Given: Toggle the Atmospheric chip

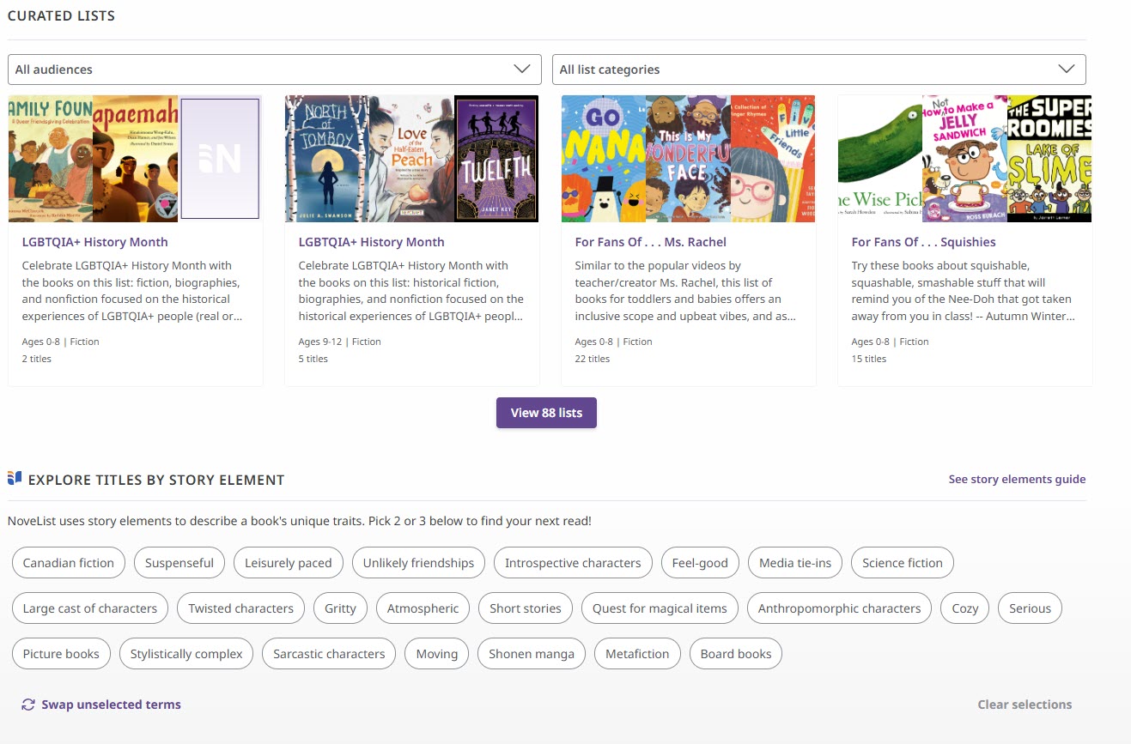Looking at the screenshot, I should (423, 608).
